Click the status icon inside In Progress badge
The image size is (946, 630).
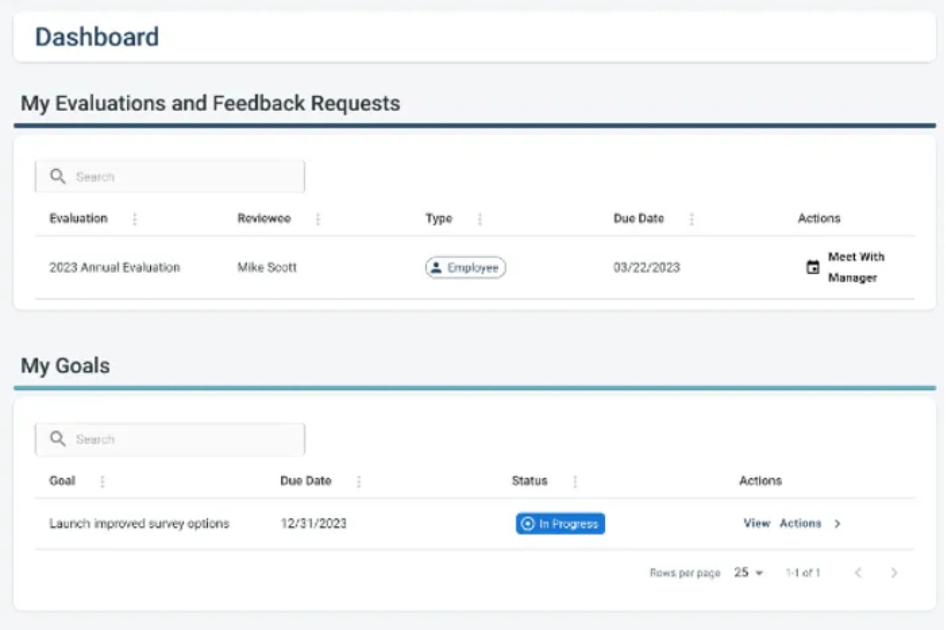[x=527, y=523]
